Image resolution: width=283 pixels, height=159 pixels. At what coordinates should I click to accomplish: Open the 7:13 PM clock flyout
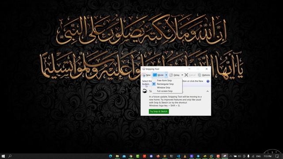click(x=268, y=156)
